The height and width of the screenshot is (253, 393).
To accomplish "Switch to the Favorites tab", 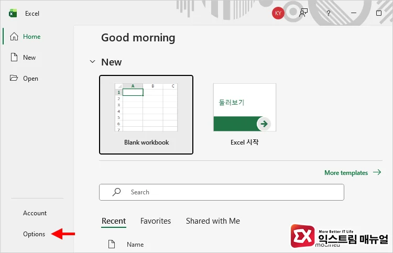I will point(156,221).
